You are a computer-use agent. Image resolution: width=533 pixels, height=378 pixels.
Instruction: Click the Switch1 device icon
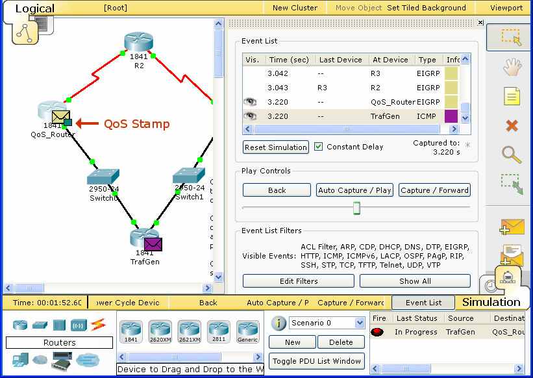pos(189,175)
